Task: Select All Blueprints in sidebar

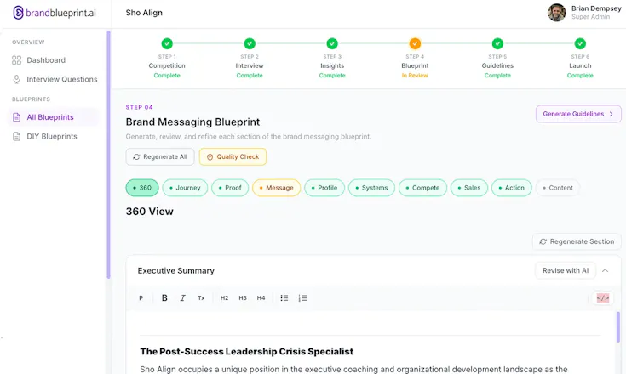Action: tap(53, 117)
